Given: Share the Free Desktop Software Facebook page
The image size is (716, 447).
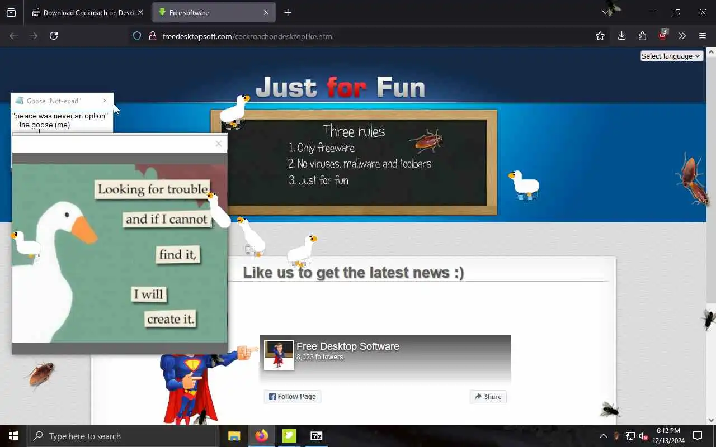Looking at the screenshot, I should pos(488,397).
